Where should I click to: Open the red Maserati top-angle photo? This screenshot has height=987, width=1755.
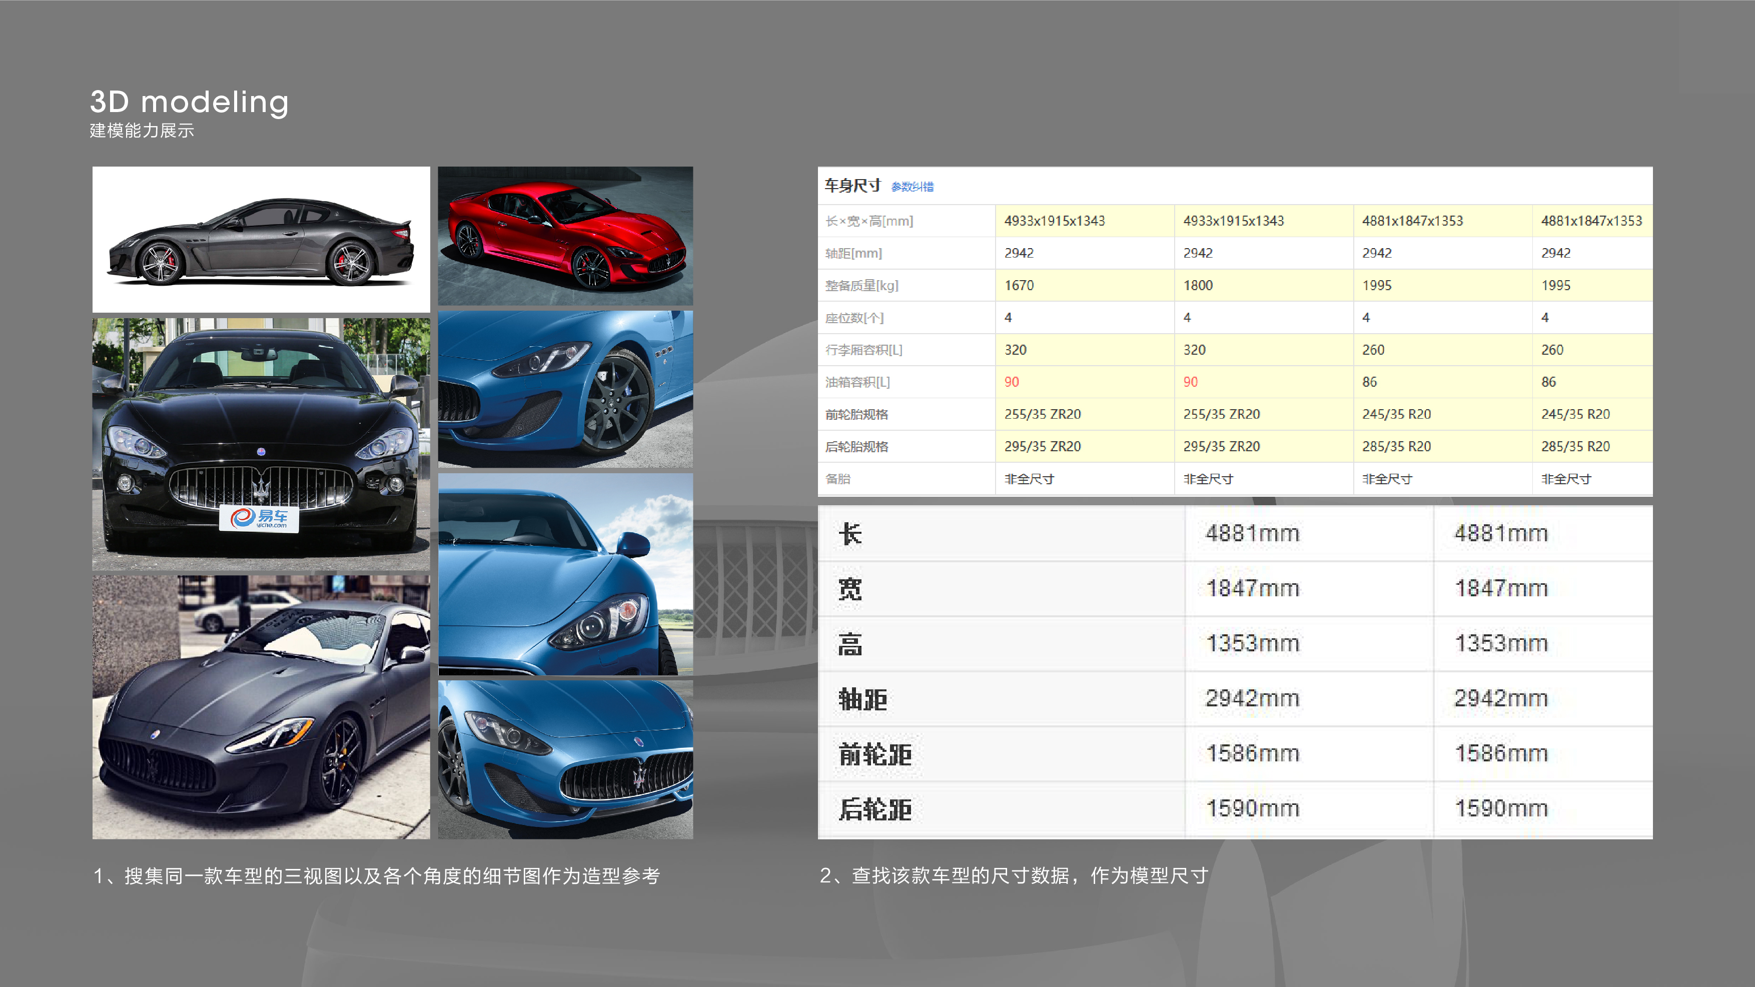[x=565, y=236]
